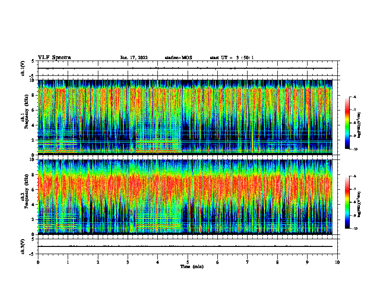Click the "ch.1(V)" axis label
This screenshot has height=294, width=380.
pos(23,68)
